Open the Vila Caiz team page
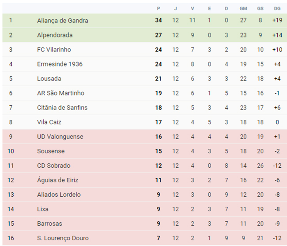Image resolution: width=287 pixels, height=246 pixels. [x=49, y=122]
